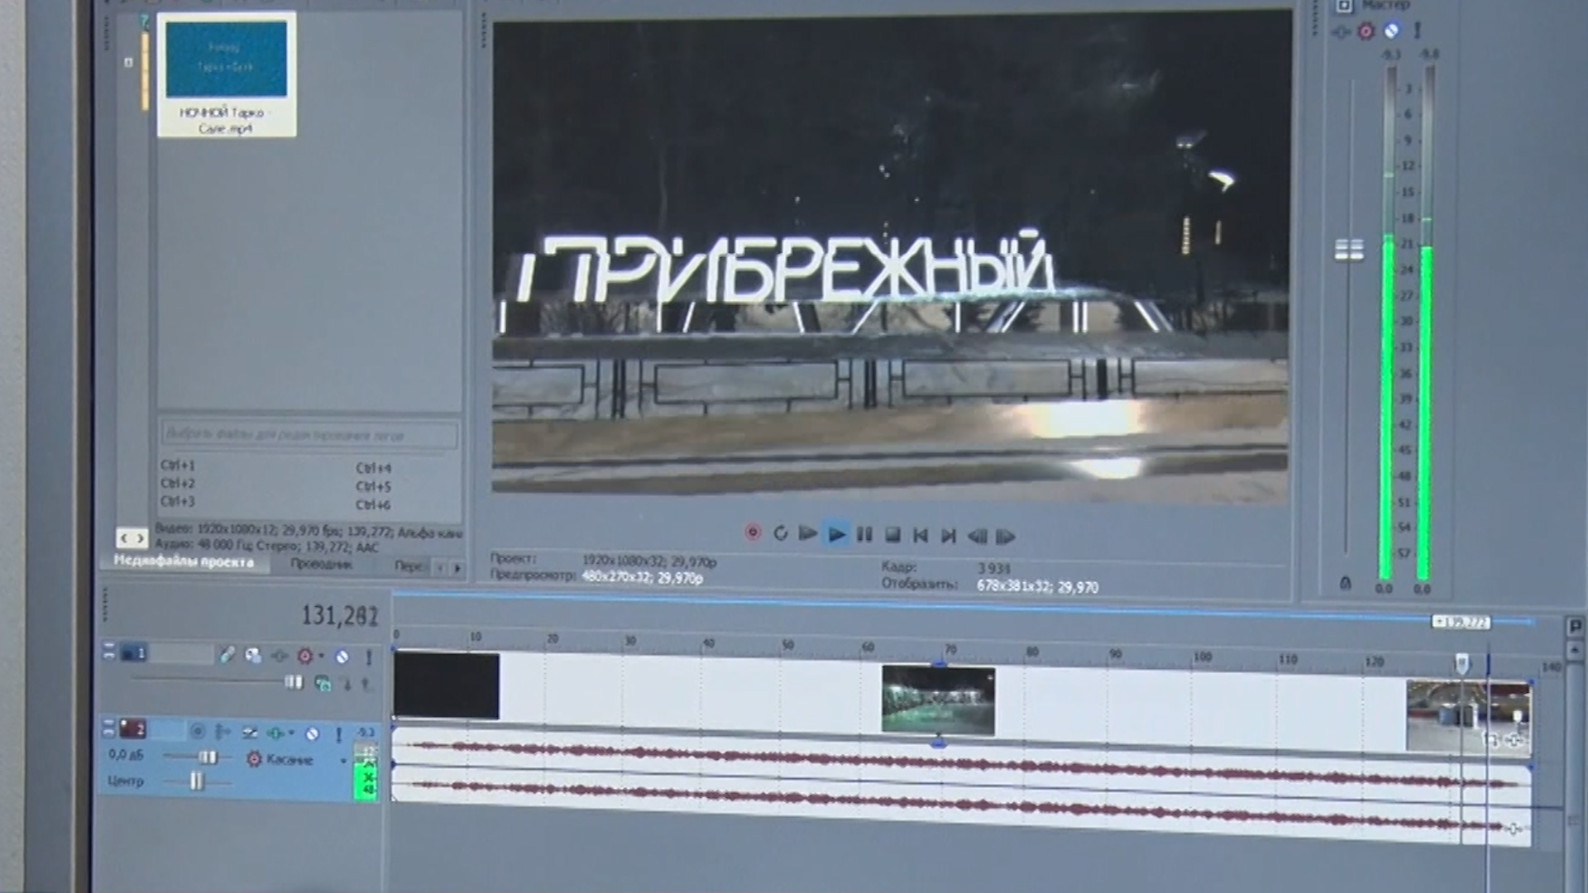Solo audio track 2

pyautogui.click(x=338, y=734)
